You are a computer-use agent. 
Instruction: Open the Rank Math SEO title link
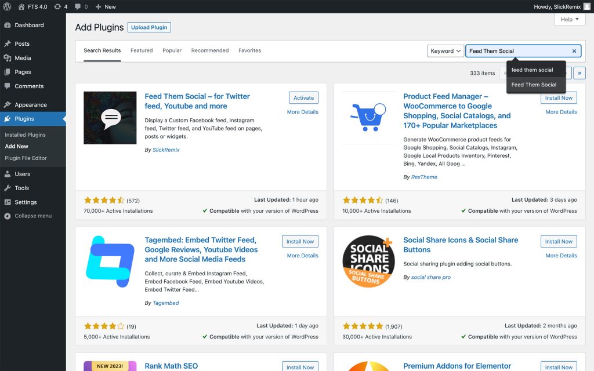pyautogui.click(x=171, y=366)
